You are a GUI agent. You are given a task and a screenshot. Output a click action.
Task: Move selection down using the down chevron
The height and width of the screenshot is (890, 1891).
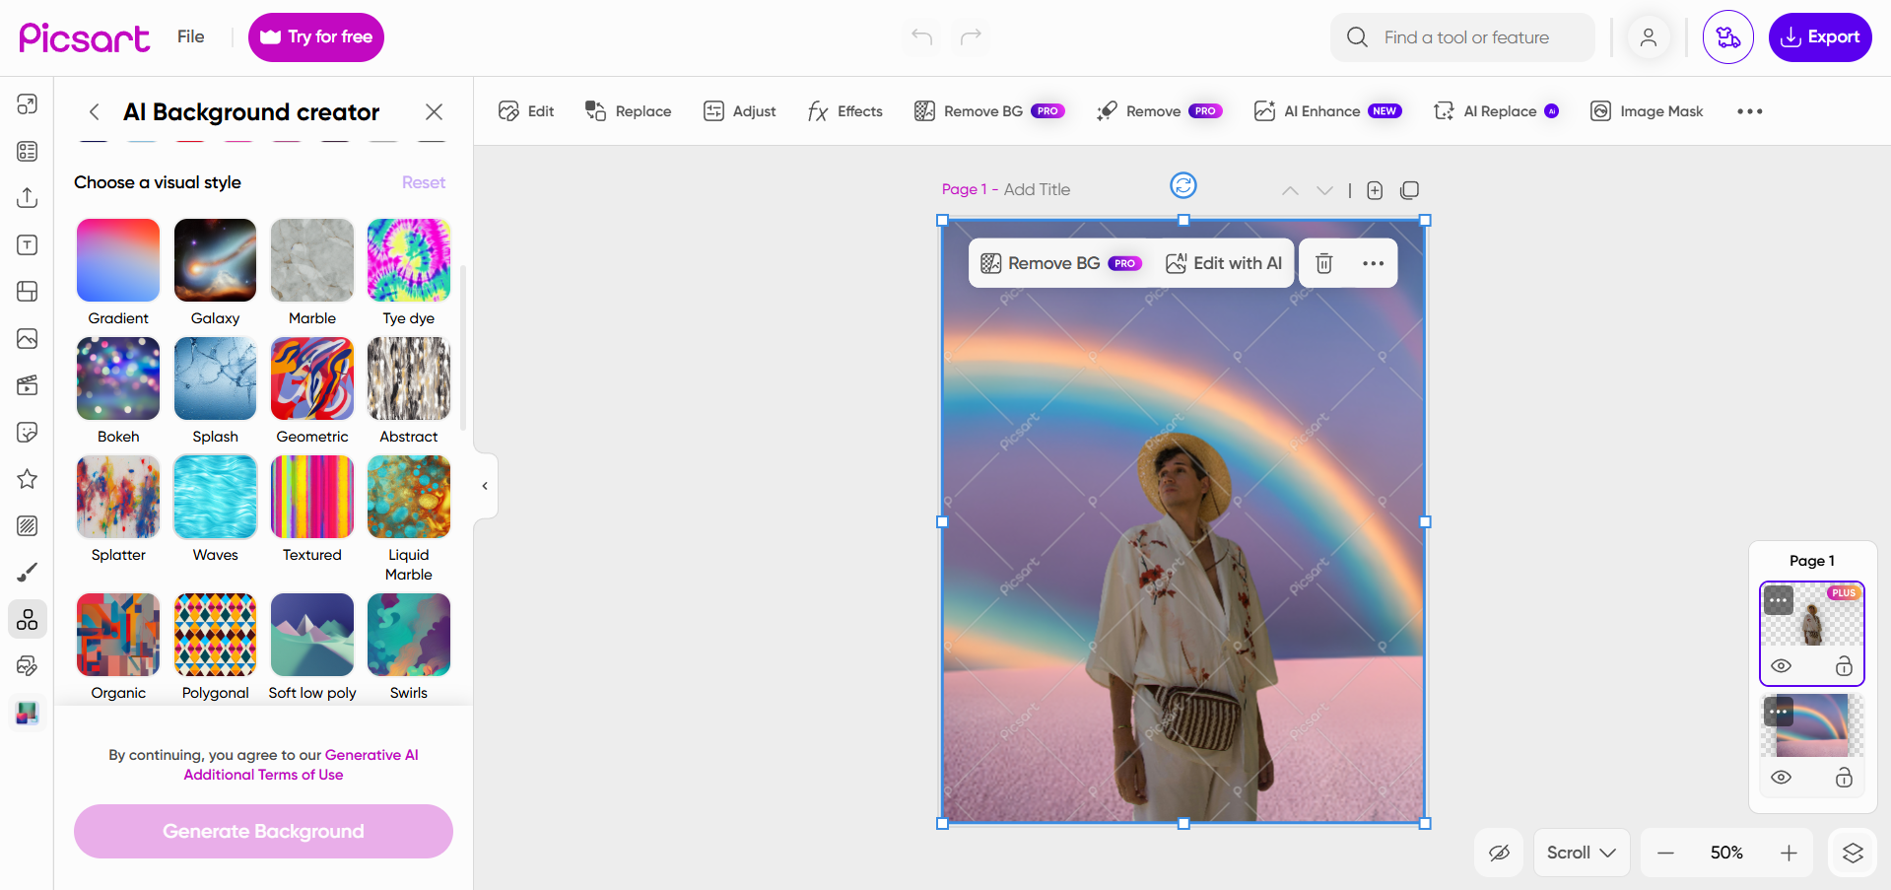click(x=1324, y=190)
